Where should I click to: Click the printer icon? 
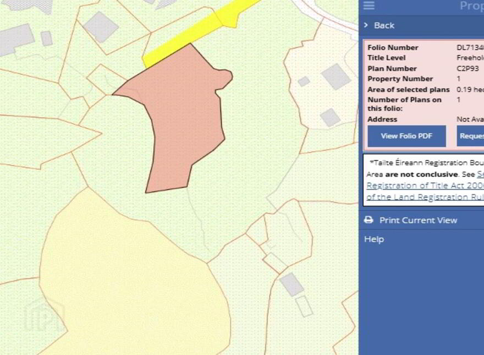click(x=369, y=220)
